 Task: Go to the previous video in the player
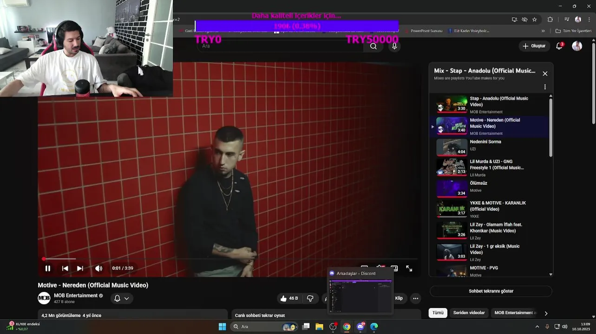click(x=65, y=268)
